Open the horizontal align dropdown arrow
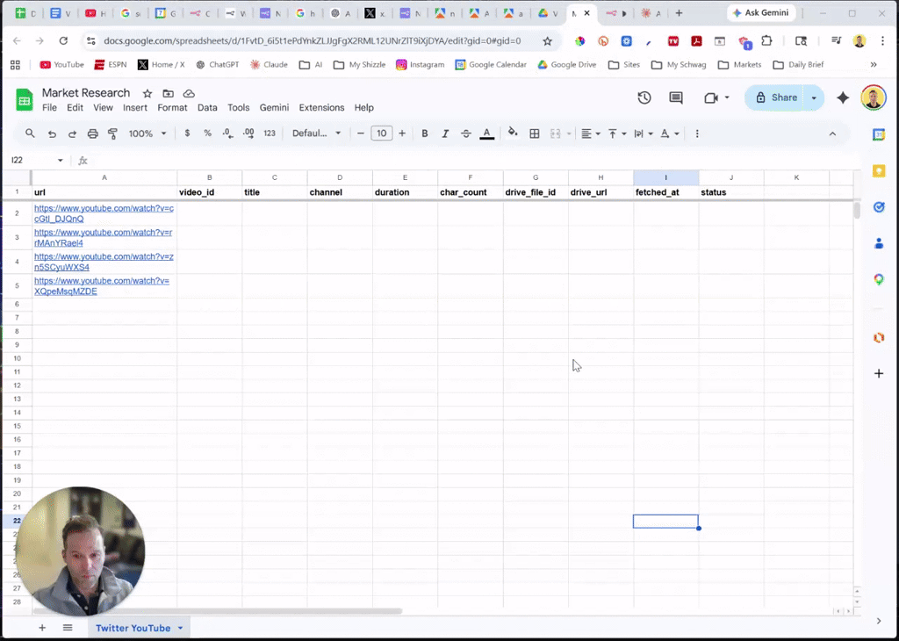Image resolution: width=899 pixels, height=641 pixels. point(598,133)
